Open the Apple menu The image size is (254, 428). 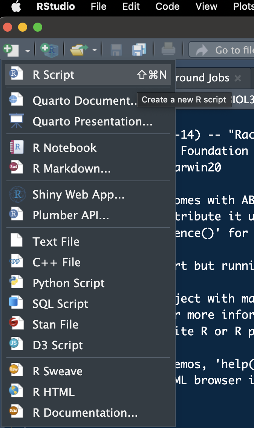[16, 6]
